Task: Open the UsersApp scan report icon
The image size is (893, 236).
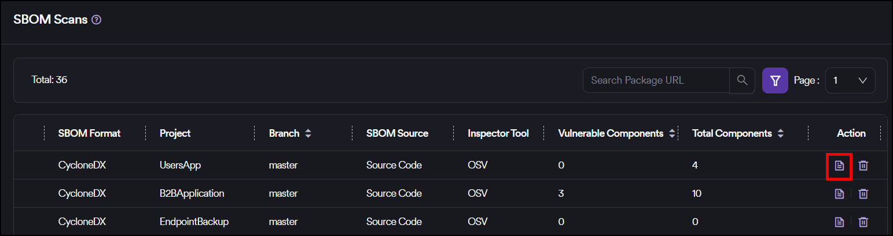Action: pos(839,166)
